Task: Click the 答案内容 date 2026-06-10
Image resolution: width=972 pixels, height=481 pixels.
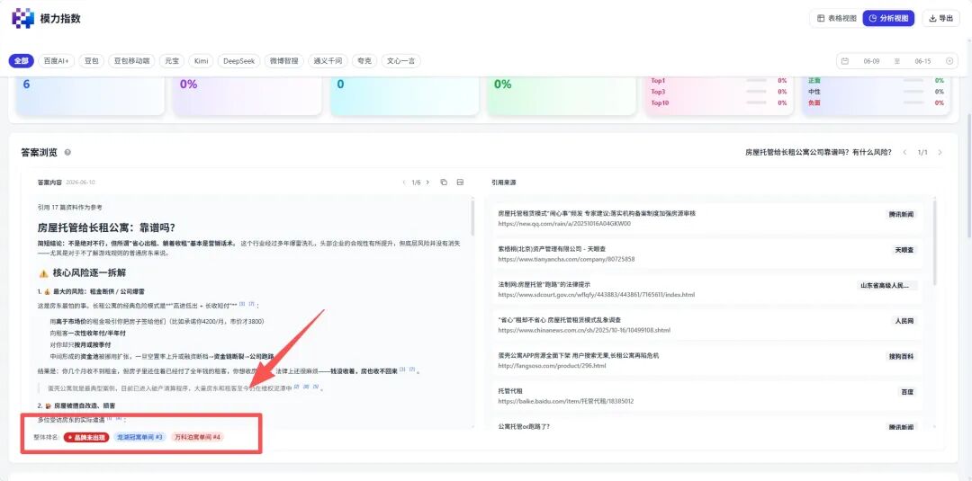Action: (81, 183)
